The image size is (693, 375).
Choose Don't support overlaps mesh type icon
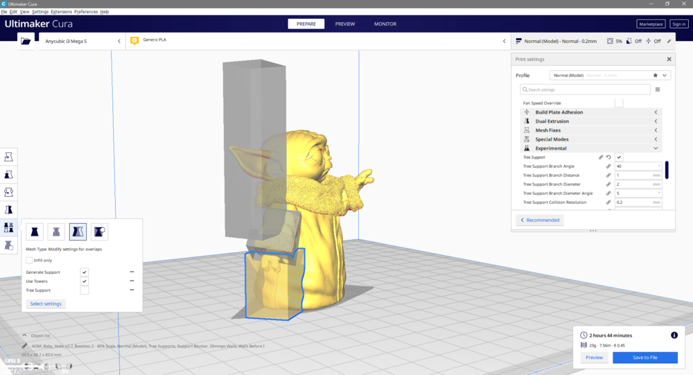pyautogui.click(x=99, y=232)
